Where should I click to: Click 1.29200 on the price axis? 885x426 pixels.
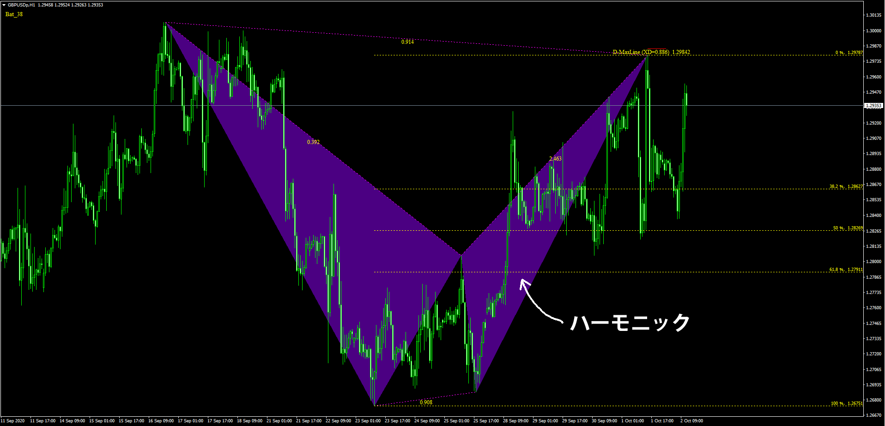pos(873,123)
